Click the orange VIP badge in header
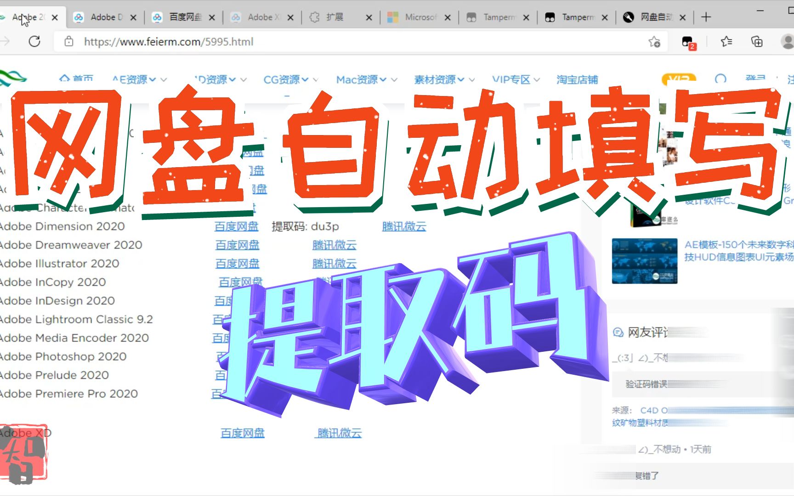Screen dimensions: 794x496 point(679,79)
